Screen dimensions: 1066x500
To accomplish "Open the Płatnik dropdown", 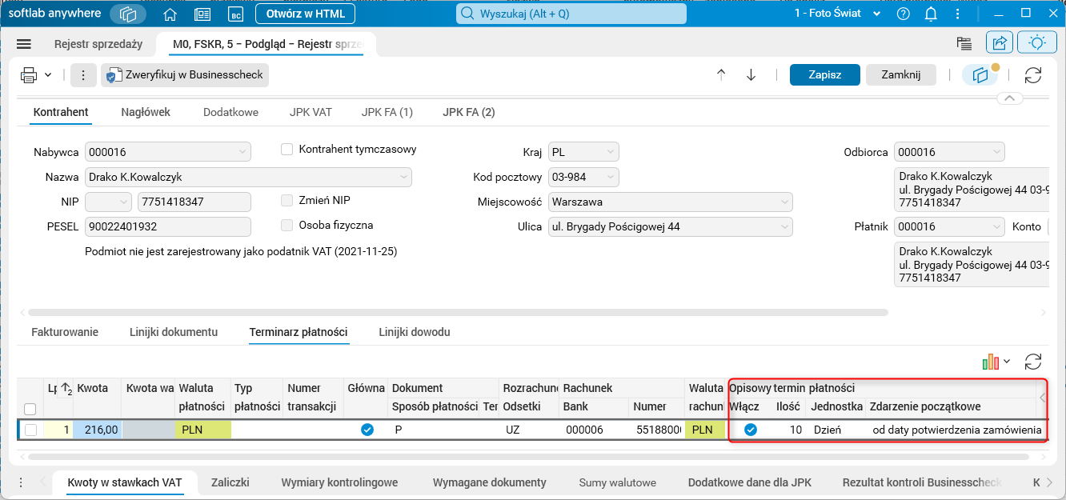I will coord(996,227).
